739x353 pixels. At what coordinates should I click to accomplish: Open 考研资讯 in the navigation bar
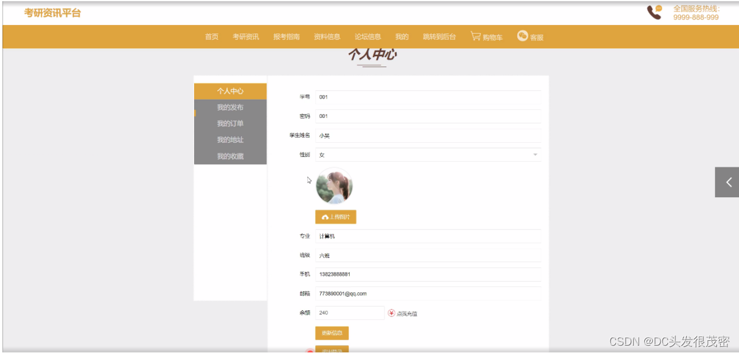pos(246,37)
